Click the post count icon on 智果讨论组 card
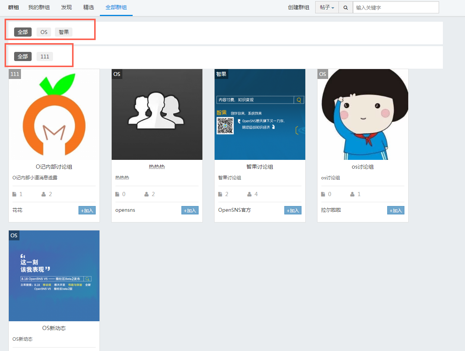The width and height of the screenshot is (465, 351). coord(220,194)
